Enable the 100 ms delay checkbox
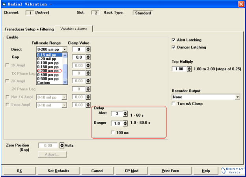The width and height of the screenshot is (246, 177). (x=112, y=132)
